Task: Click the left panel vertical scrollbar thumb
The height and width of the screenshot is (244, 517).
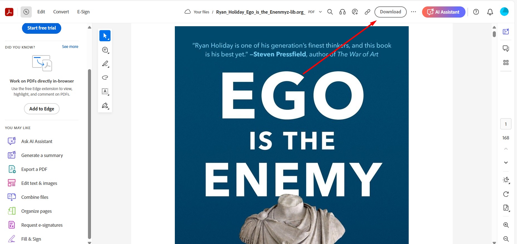Action: point(89,154)
